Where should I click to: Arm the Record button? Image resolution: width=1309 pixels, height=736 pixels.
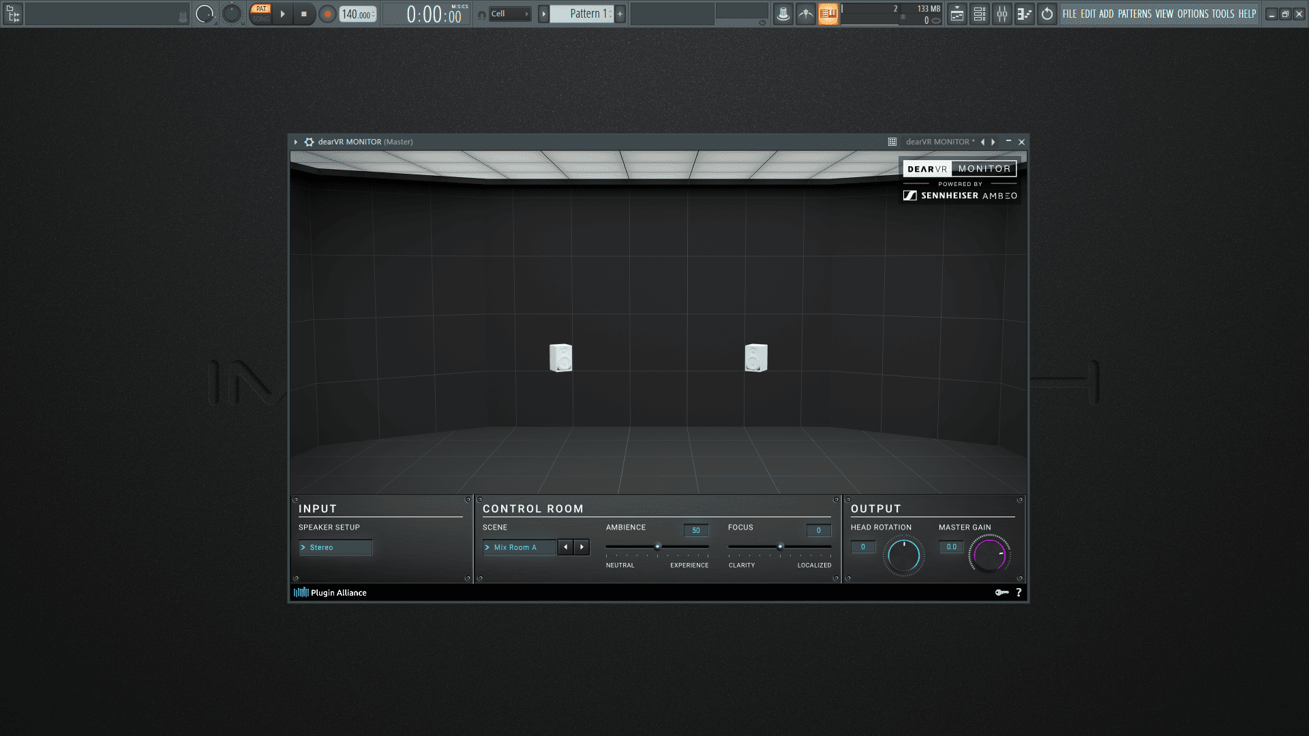328,14
